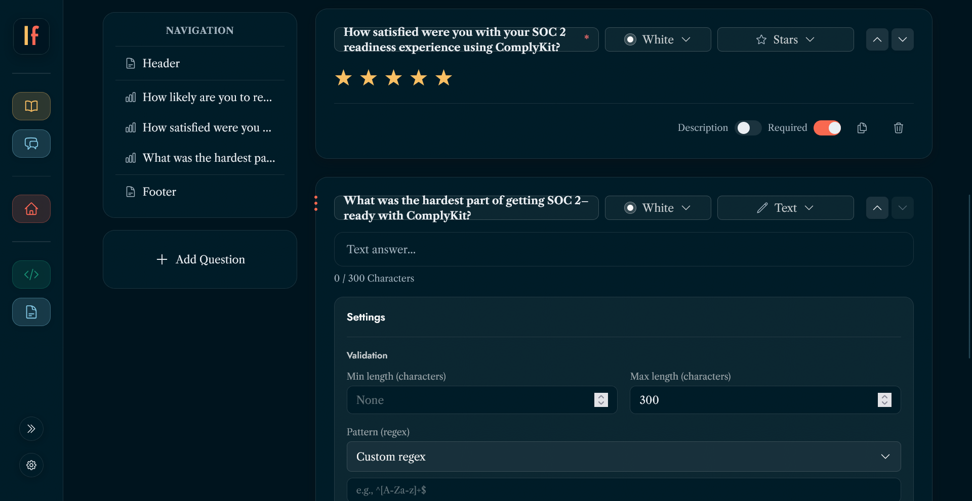Viewport: 972px width, 501px height.
Task: Disable the Required toggle
Action: click(827, 128)
